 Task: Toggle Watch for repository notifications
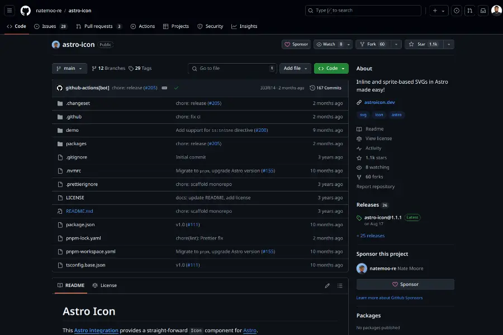tap(329, 44)
